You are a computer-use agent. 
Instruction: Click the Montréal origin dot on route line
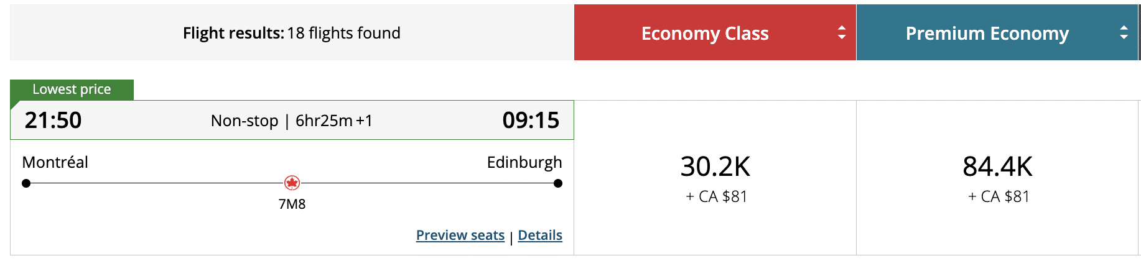click(26, 183)
